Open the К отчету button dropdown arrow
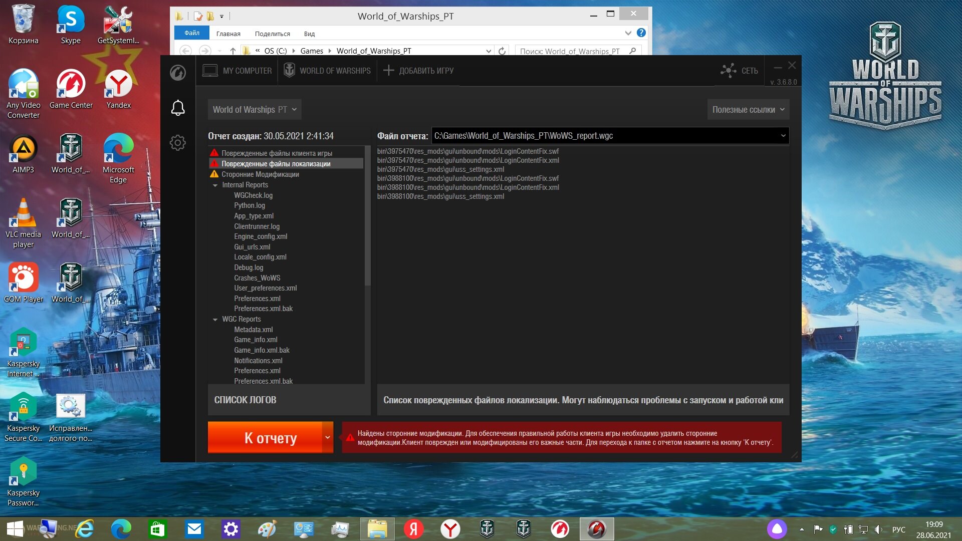Viewport: 962px width, 541px height. tap(328, 438)
